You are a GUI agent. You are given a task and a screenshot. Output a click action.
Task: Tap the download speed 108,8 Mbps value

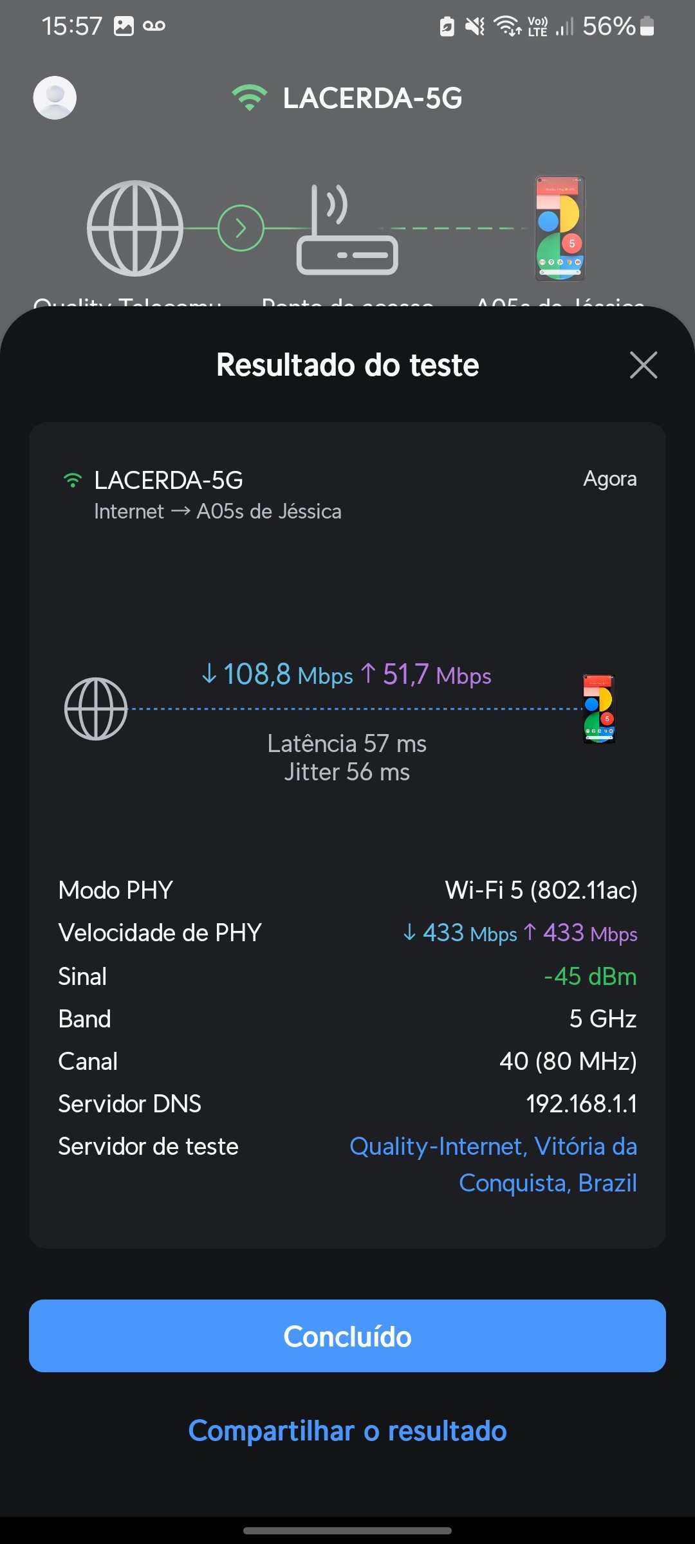[278, 675]
